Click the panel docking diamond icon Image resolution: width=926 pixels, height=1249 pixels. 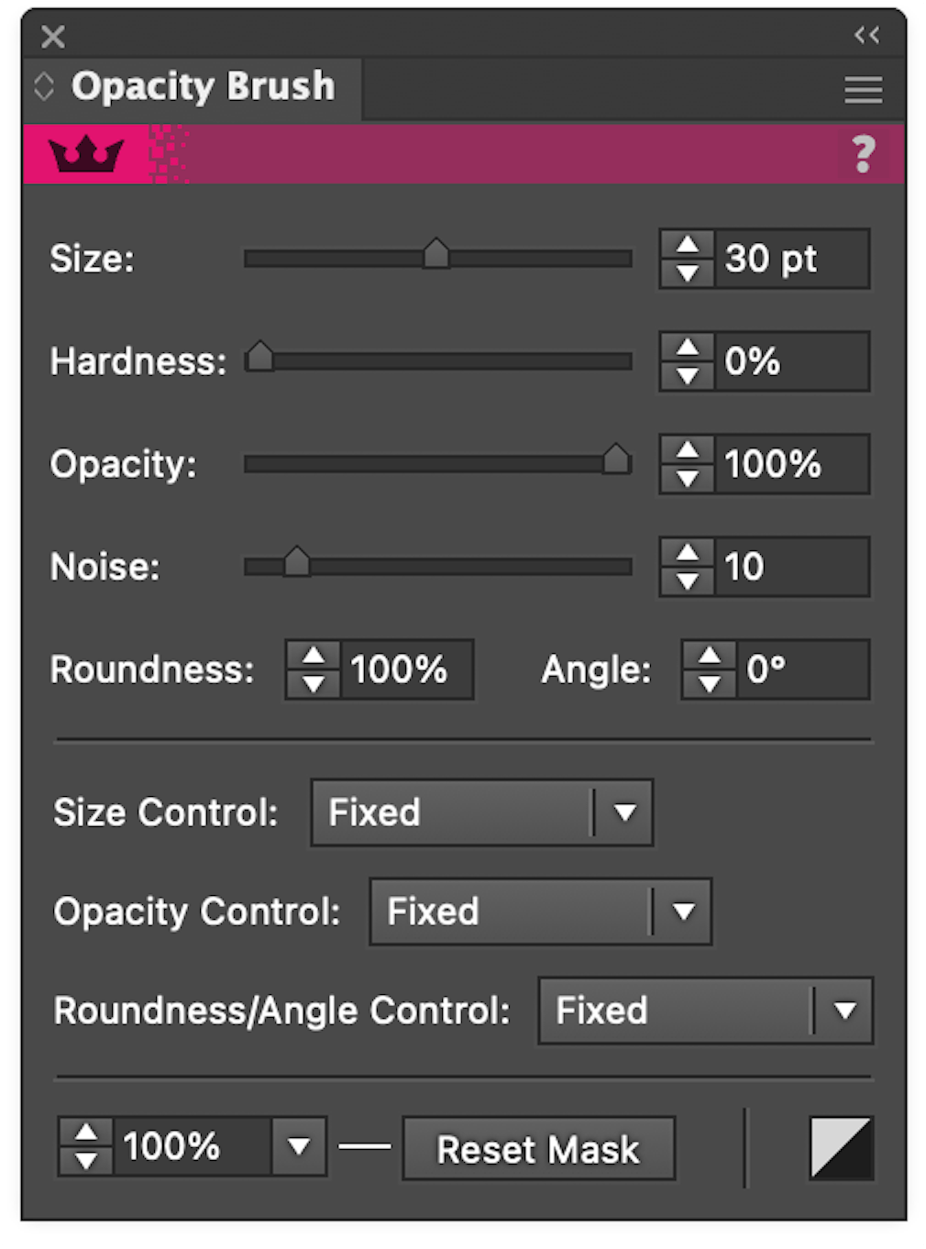coord(43,84)
